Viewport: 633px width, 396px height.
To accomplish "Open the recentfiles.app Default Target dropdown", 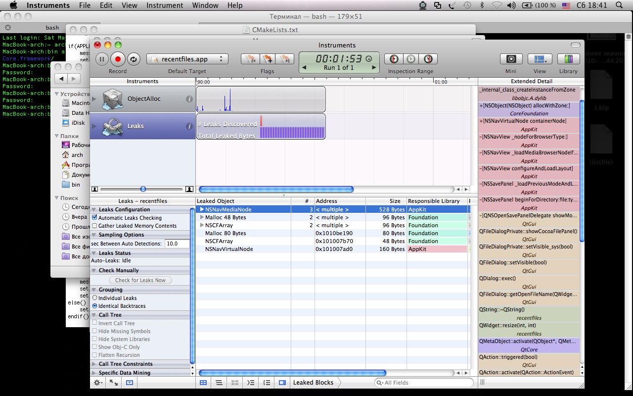I will click(187, 59).
